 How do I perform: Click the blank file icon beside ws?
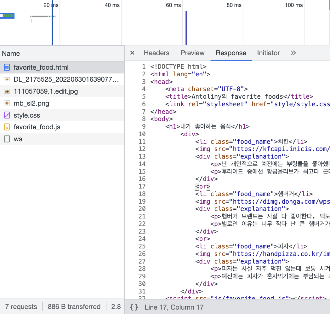pyautogui.click(x=7, y=139)
